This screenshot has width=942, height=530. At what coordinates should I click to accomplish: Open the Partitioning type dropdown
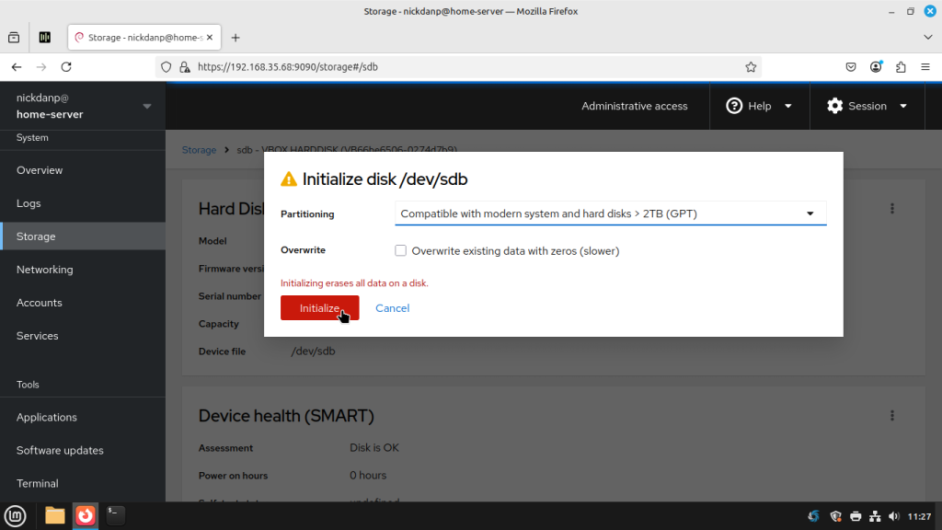(x=610, y=213)
